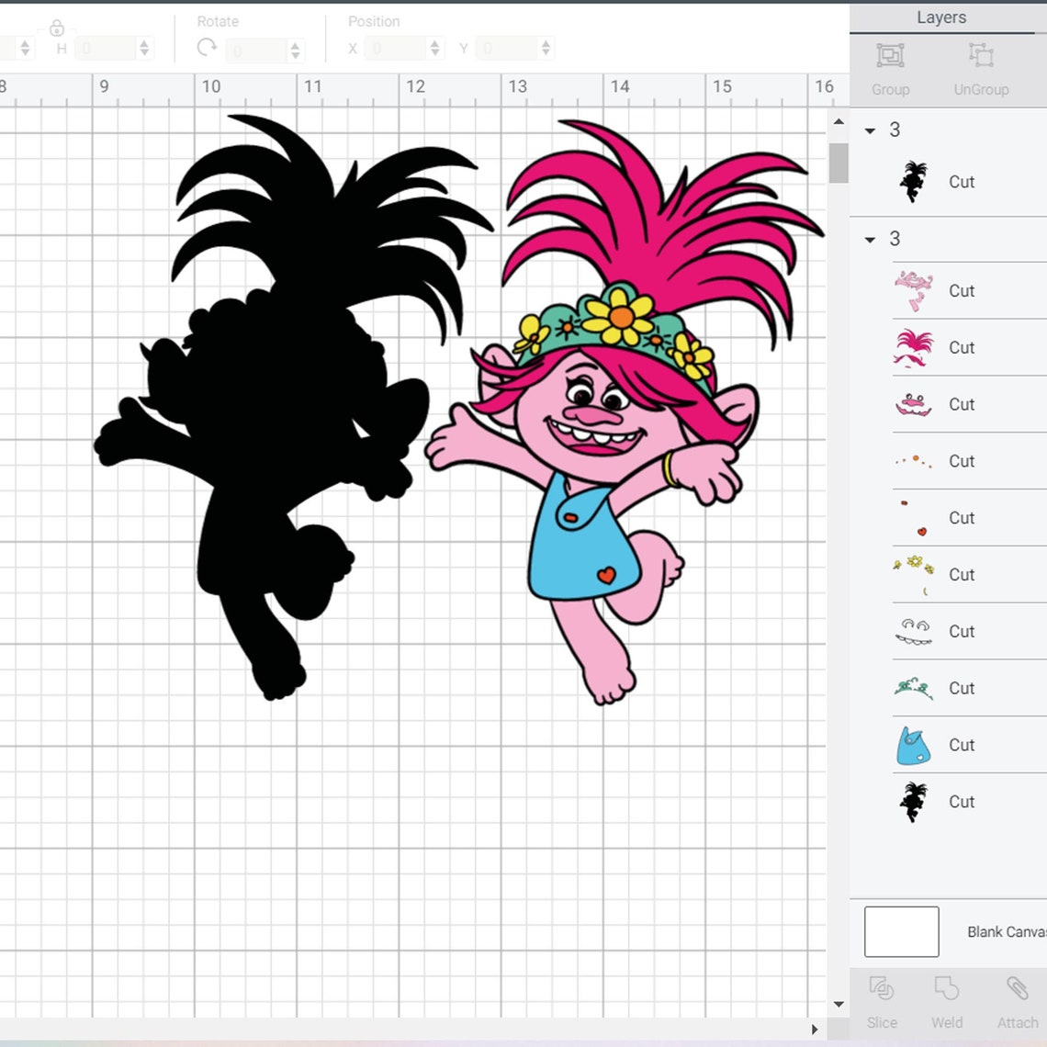
Task: Click the Cut label on the pink hair layer
Action: [962, 347]
